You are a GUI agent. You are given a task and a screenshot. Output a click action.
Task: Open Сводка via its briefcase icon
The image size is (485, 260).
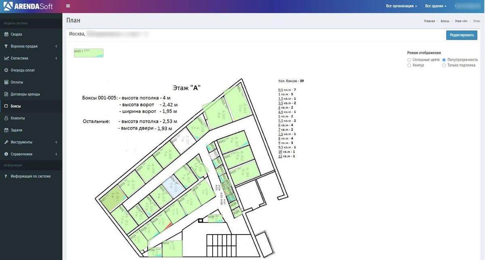point(6,34)
